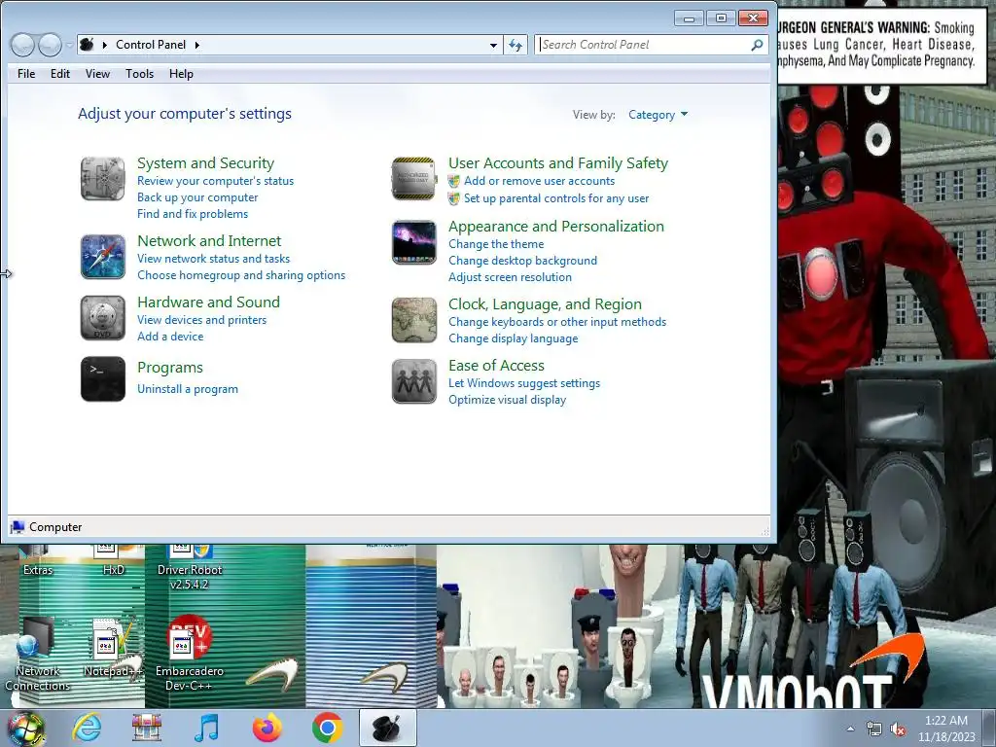
Task: Launch Google Chrome from the taskbar
Action: pyautogui.click(x=327, y=728)
